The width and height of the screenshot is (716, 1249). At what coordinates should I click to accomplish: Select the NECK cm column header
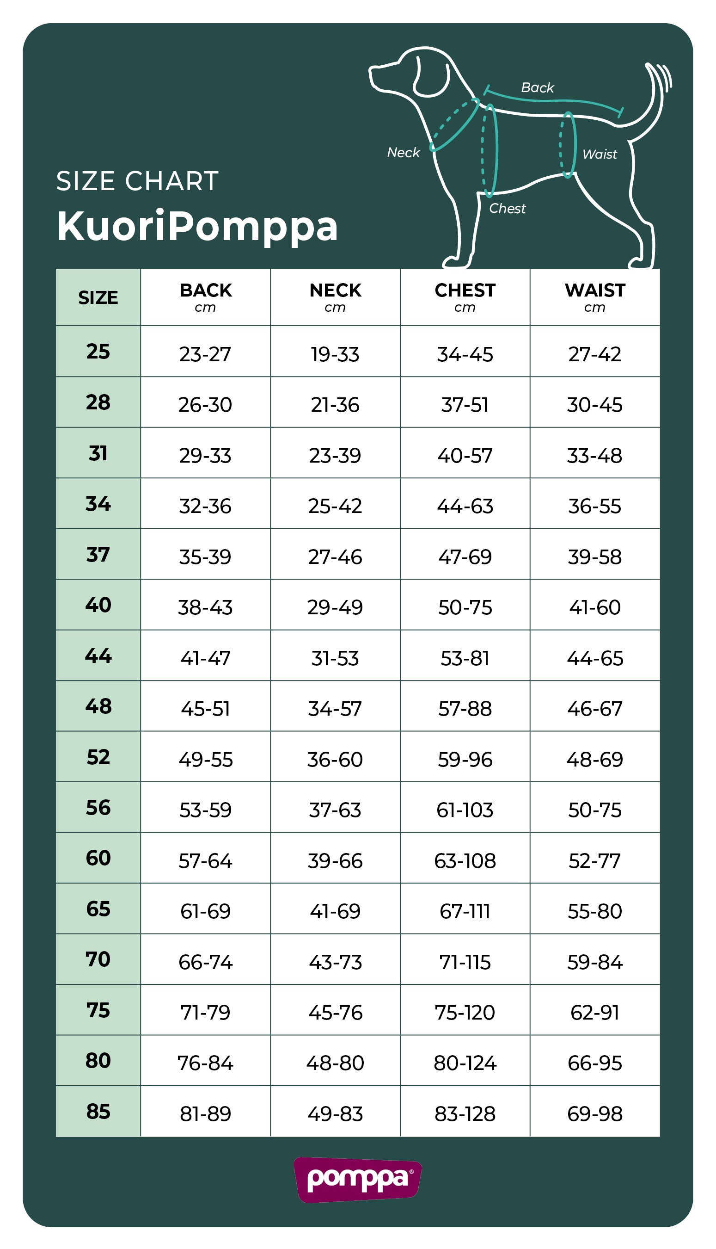point(335,297)
